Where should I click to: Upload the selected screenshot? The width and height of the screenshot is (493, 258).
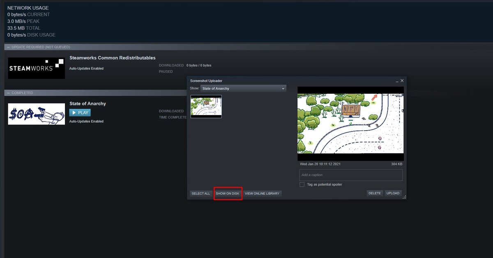click(x=393, y=193)
